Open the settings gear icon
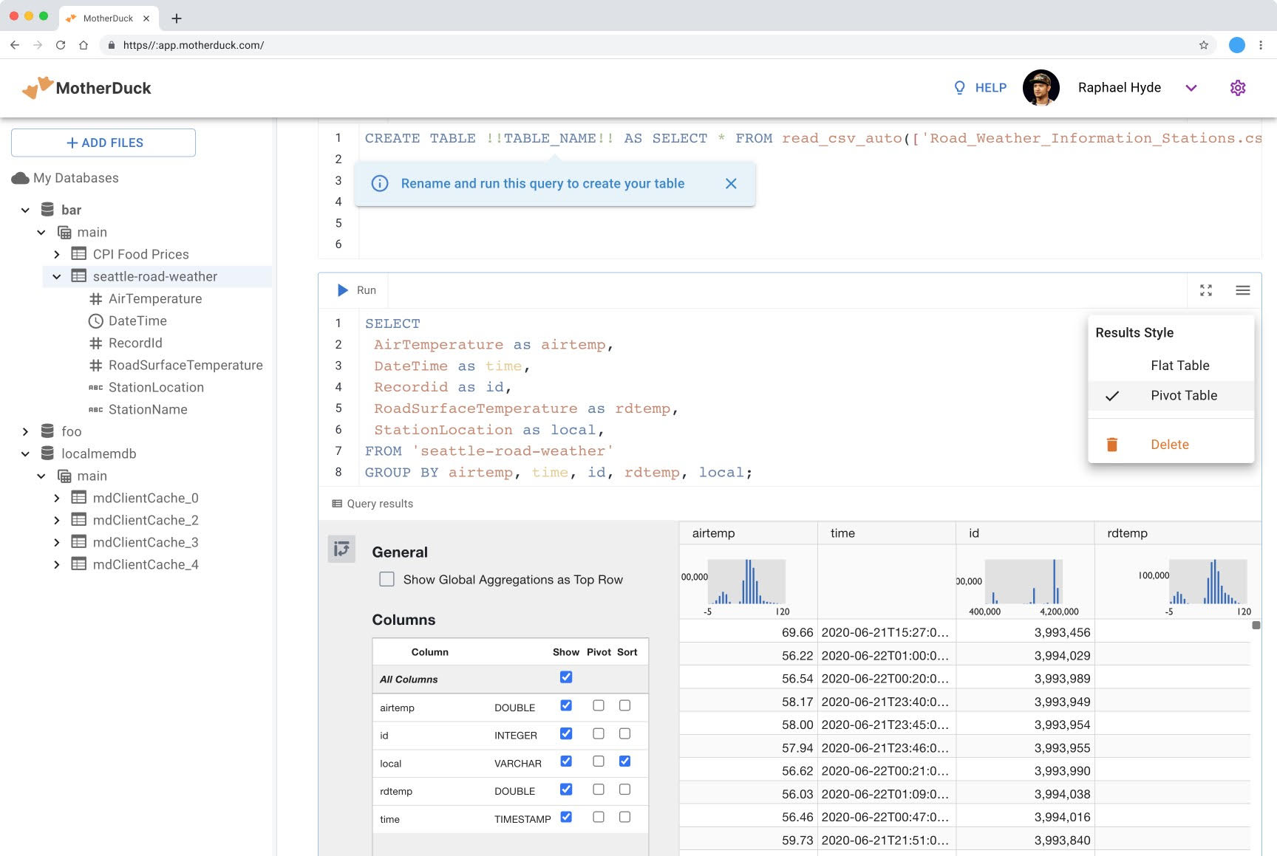The height and width of the screenshot is (856, 1277). coord(1238,88)
